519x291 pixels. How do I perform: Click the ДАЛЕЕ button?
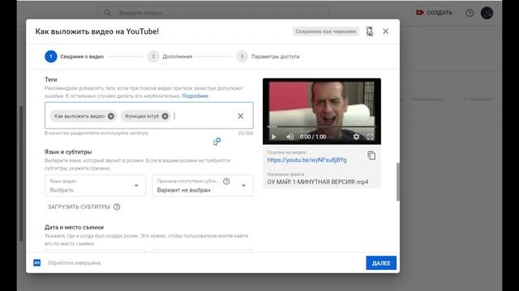coord(381,263)
